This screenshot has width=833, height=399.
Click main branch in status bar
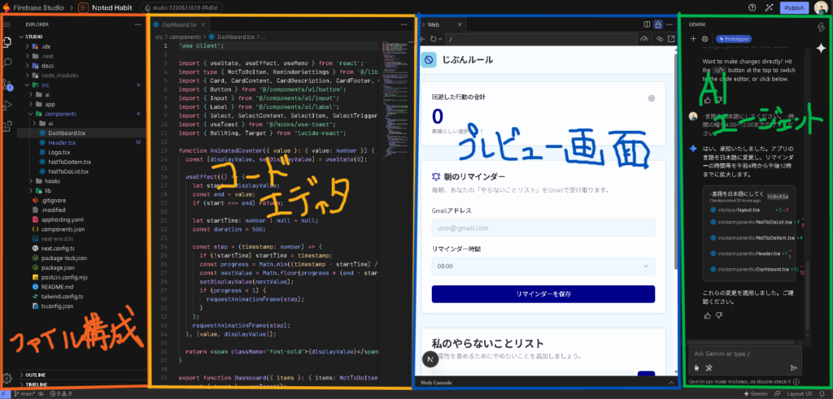pyautogui.click(x=24, y=393)
